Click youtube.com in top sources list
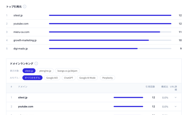 pyautogui.click(x=21, y=24)
